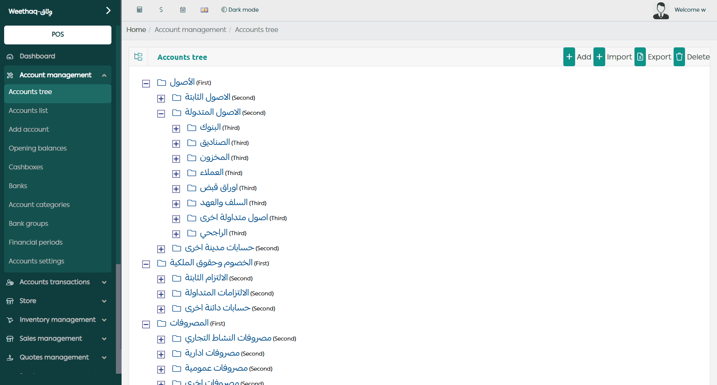Open the calculator icon in top bar
Screen dimensions: 717x385
pos(139,10)
